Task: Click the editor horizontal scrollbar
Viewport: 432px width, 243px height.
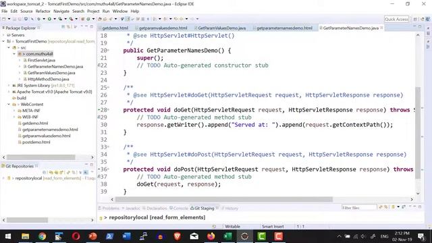Action: click(223, 199)
